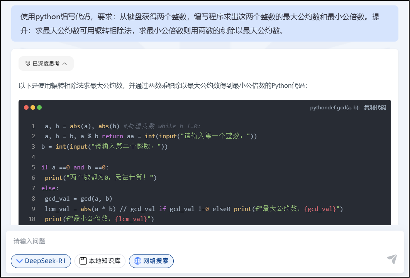410x278 pixels.
Task: Click code line 8 gcd_val = gcd(a, b)
Action: 78,198
